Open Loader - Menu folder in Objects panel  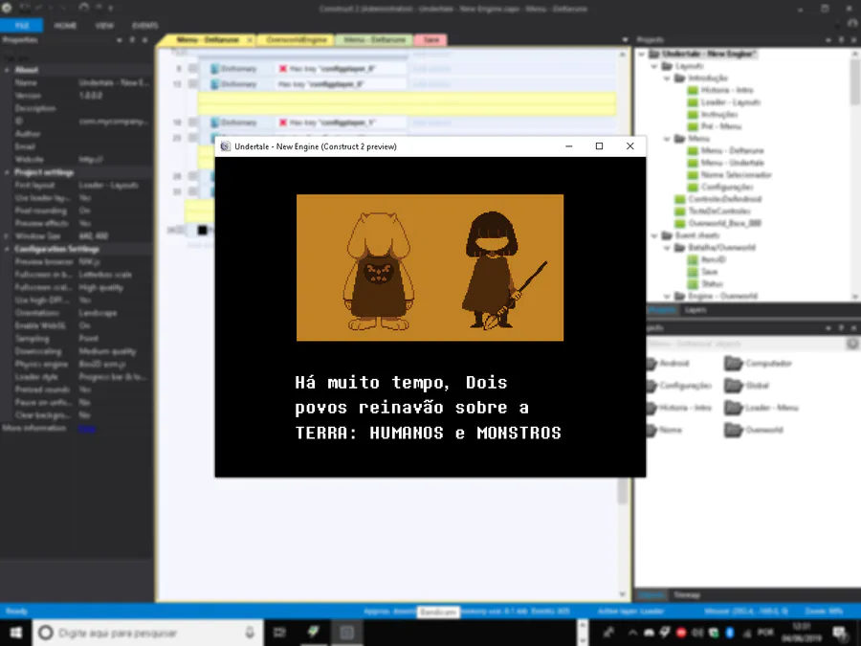click(762, 408)
